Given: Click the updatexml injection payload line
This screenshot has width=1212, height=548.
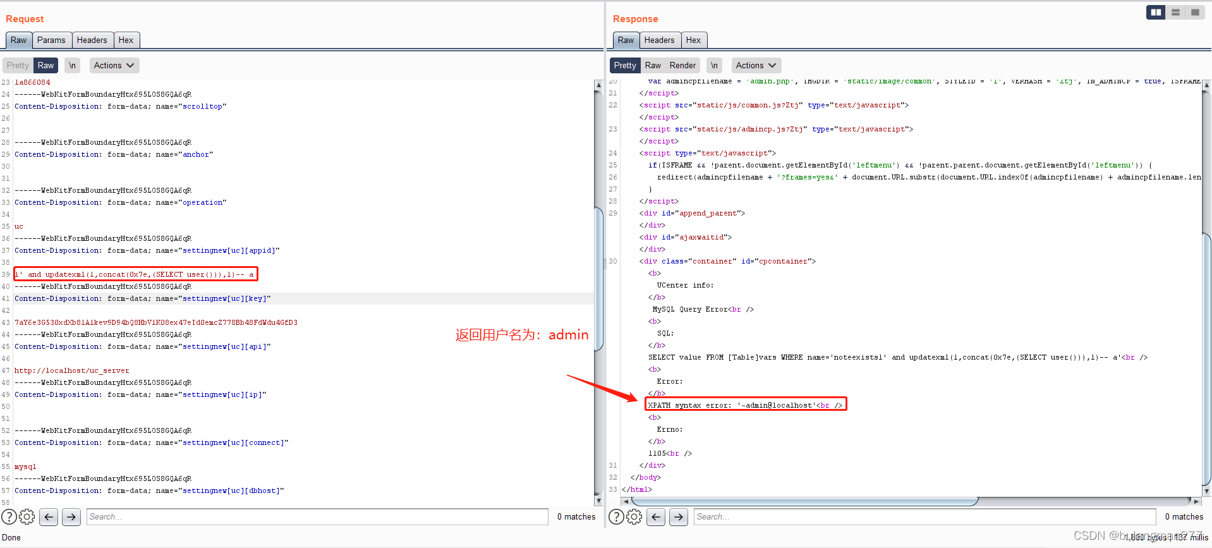Looking at the screenshot, I should click(x=135, y=274).
